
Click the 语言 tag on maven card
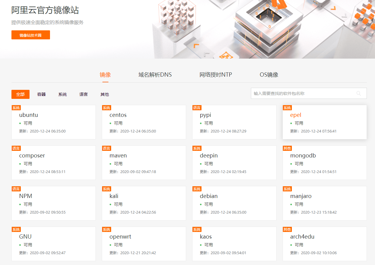[x=107, y=148]
